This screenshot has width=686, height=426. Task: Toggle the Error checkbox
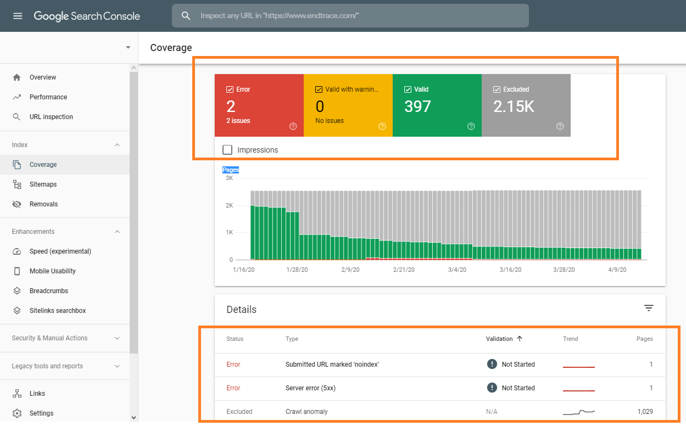230,89
